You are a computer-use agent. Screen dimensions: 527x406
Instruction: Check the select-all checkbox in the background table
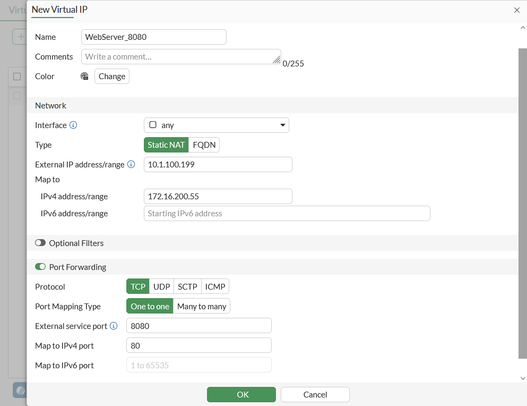[16, 77]
